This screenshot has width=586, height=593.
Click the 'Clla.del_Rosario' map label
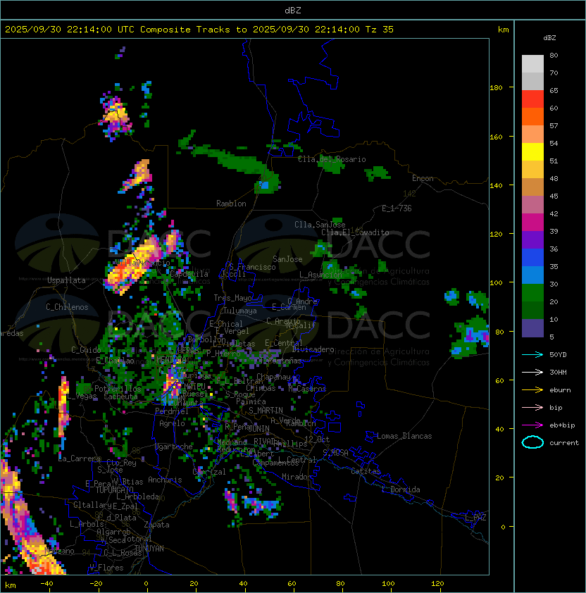click(x=332, y=159)
